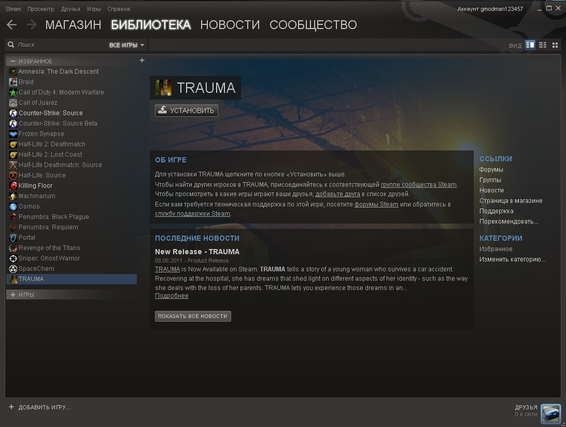Image resolution: width=566 pixels, height=427 pixels.
Task: Select Revenge of the Titans in list
Action: 72,248
